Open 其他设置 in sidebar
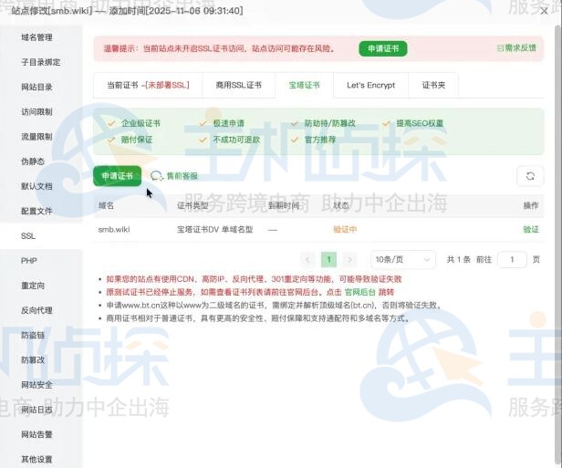The height and width of the screenshot is (468, 562). pyautogui.click(x=36, y=459)
